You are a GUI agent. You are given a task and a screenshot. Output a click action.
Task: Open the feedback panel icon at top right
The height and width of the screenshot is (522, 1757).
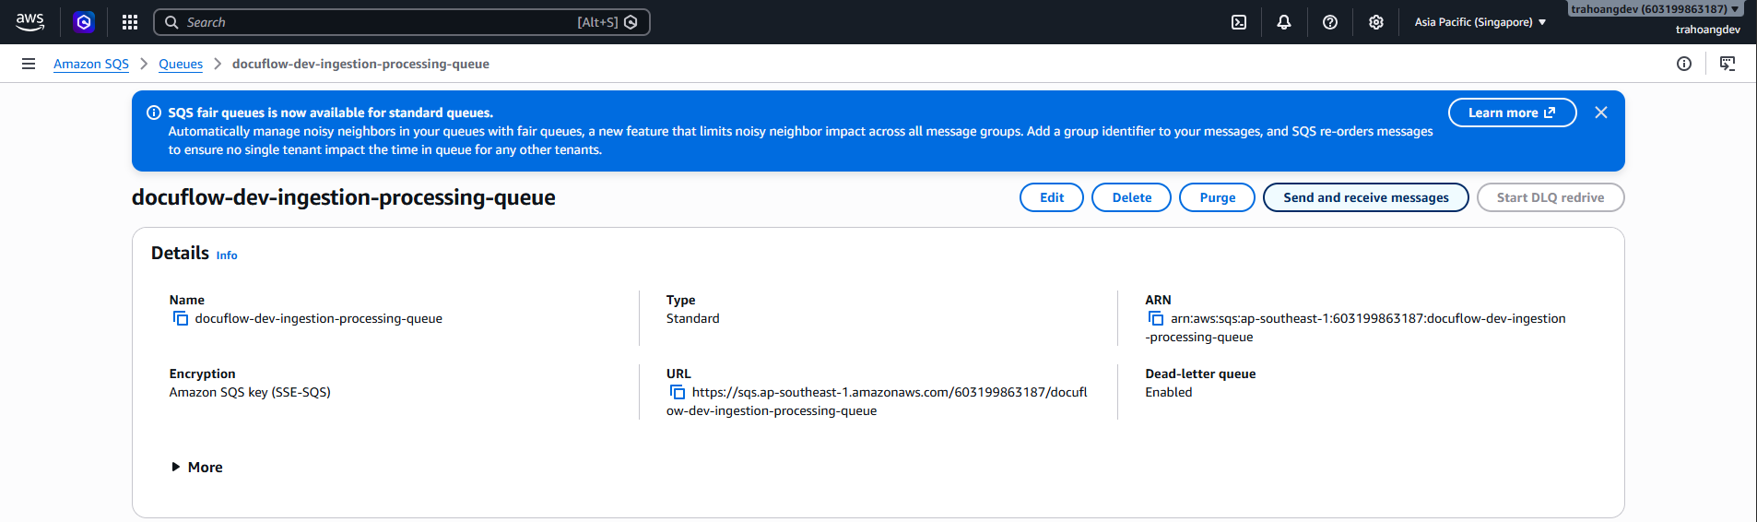(1728, 64)
